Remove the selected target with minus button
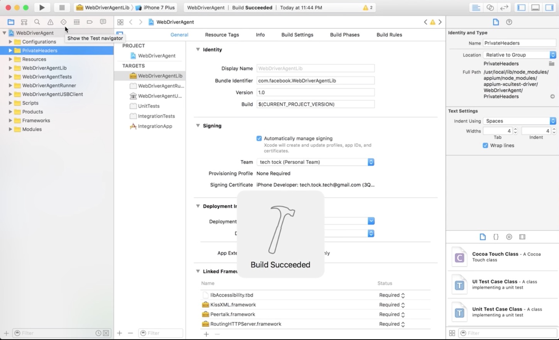Screen dimensions: 559x340 click(130, 333)
